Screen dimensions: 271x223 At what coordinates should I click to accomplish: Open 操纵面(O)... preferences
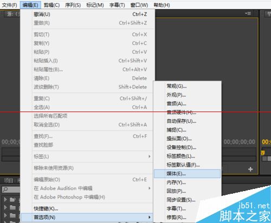(187, 139)
